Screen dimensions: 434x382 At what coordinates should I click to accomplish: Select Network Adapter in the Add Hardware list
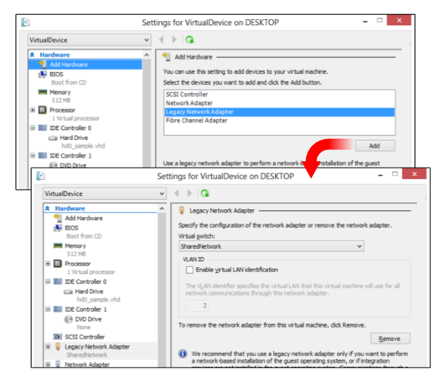tap(279, 103)
